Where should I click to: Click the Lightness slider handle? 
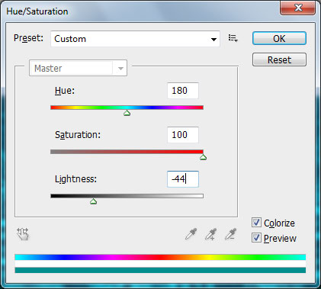[93, 201]
